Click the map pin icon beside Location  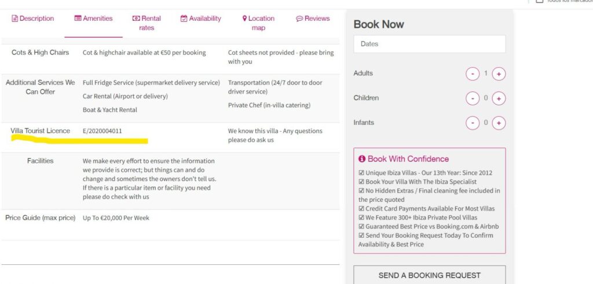tap(245, 18)
